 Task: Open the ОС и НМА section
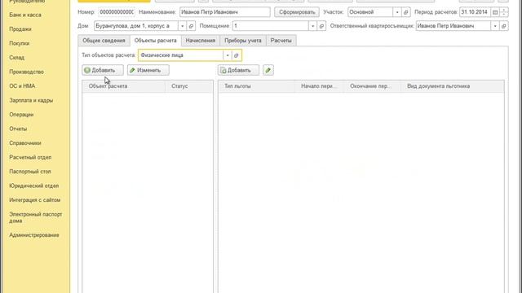[22, 86]
